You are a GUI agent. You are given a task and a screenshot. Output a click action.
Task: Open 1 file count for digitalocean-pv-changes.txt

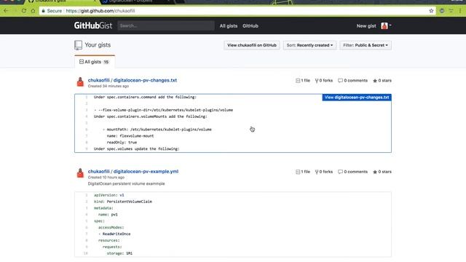[303, 81]
